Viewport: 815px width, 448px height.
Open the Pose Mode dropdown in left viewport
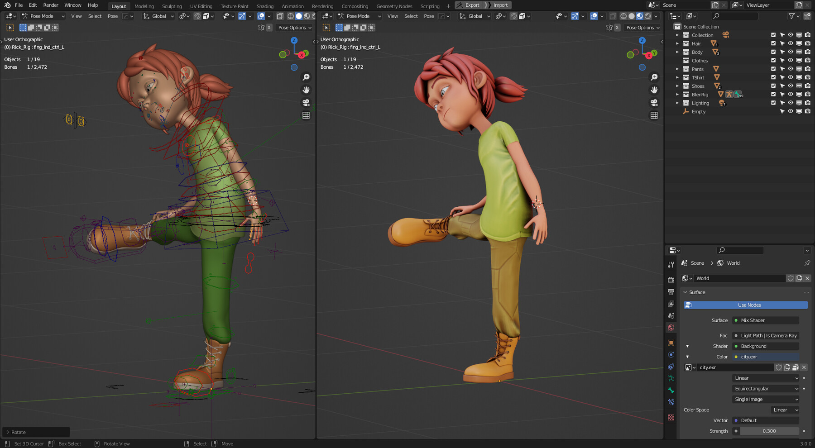point(43,16)
